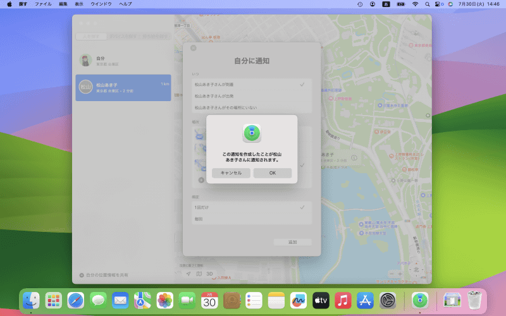Choose 1回だけ frequency option
The width and height of the screenshot is (506, 316).
tap(252, 207)
